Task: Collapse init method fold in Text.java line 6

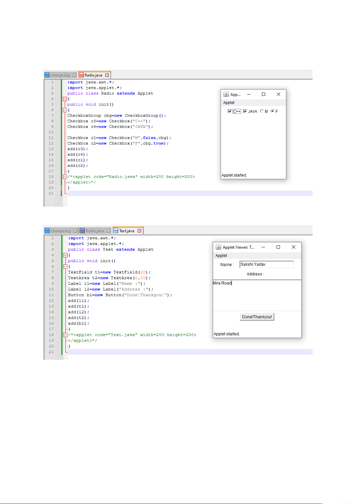Action: [65, 267]
